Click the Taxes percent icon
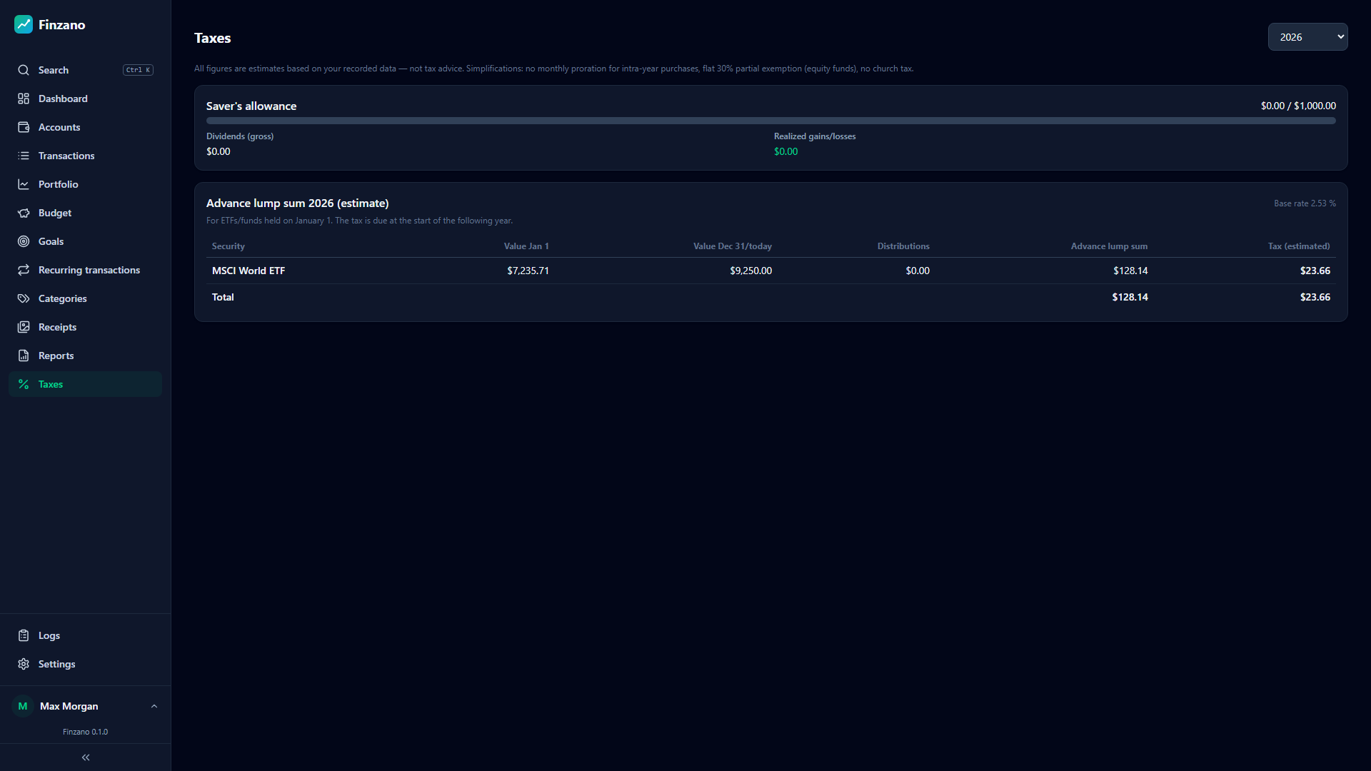 (x=24, y=384)
